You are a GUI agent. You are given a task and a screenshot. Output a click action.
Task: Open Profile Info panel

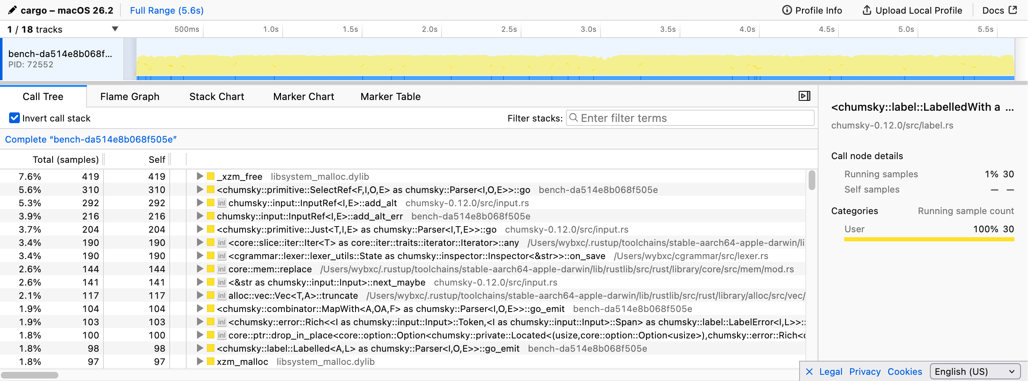click(812, 10)
